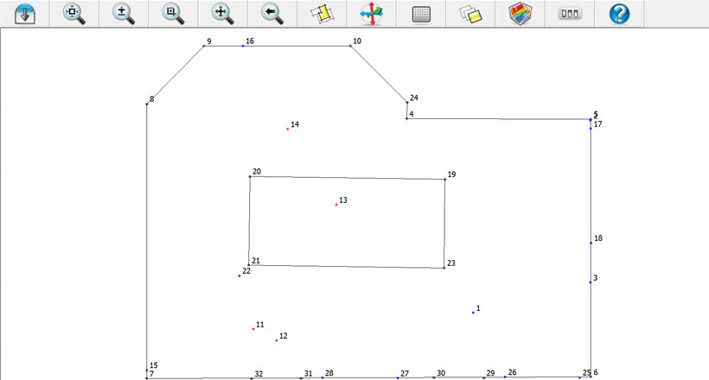This screenshot has width=709, height=380.
Task: Click the download/import arrow icon
Action: pyautogui.click(x=24, y=13)
